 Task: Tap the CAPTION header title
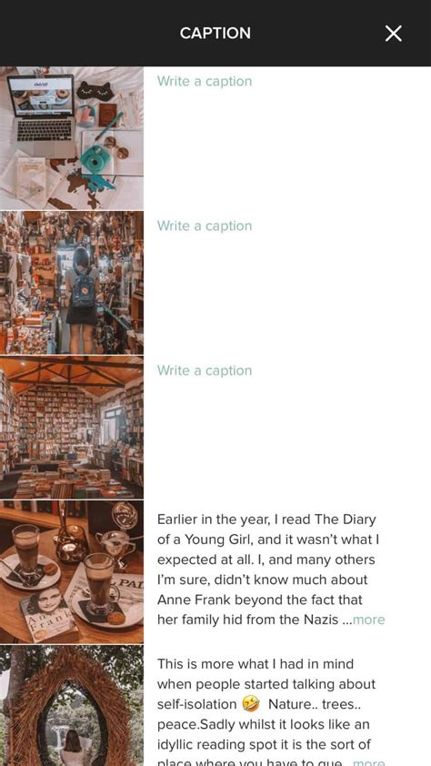coord(215,34)
